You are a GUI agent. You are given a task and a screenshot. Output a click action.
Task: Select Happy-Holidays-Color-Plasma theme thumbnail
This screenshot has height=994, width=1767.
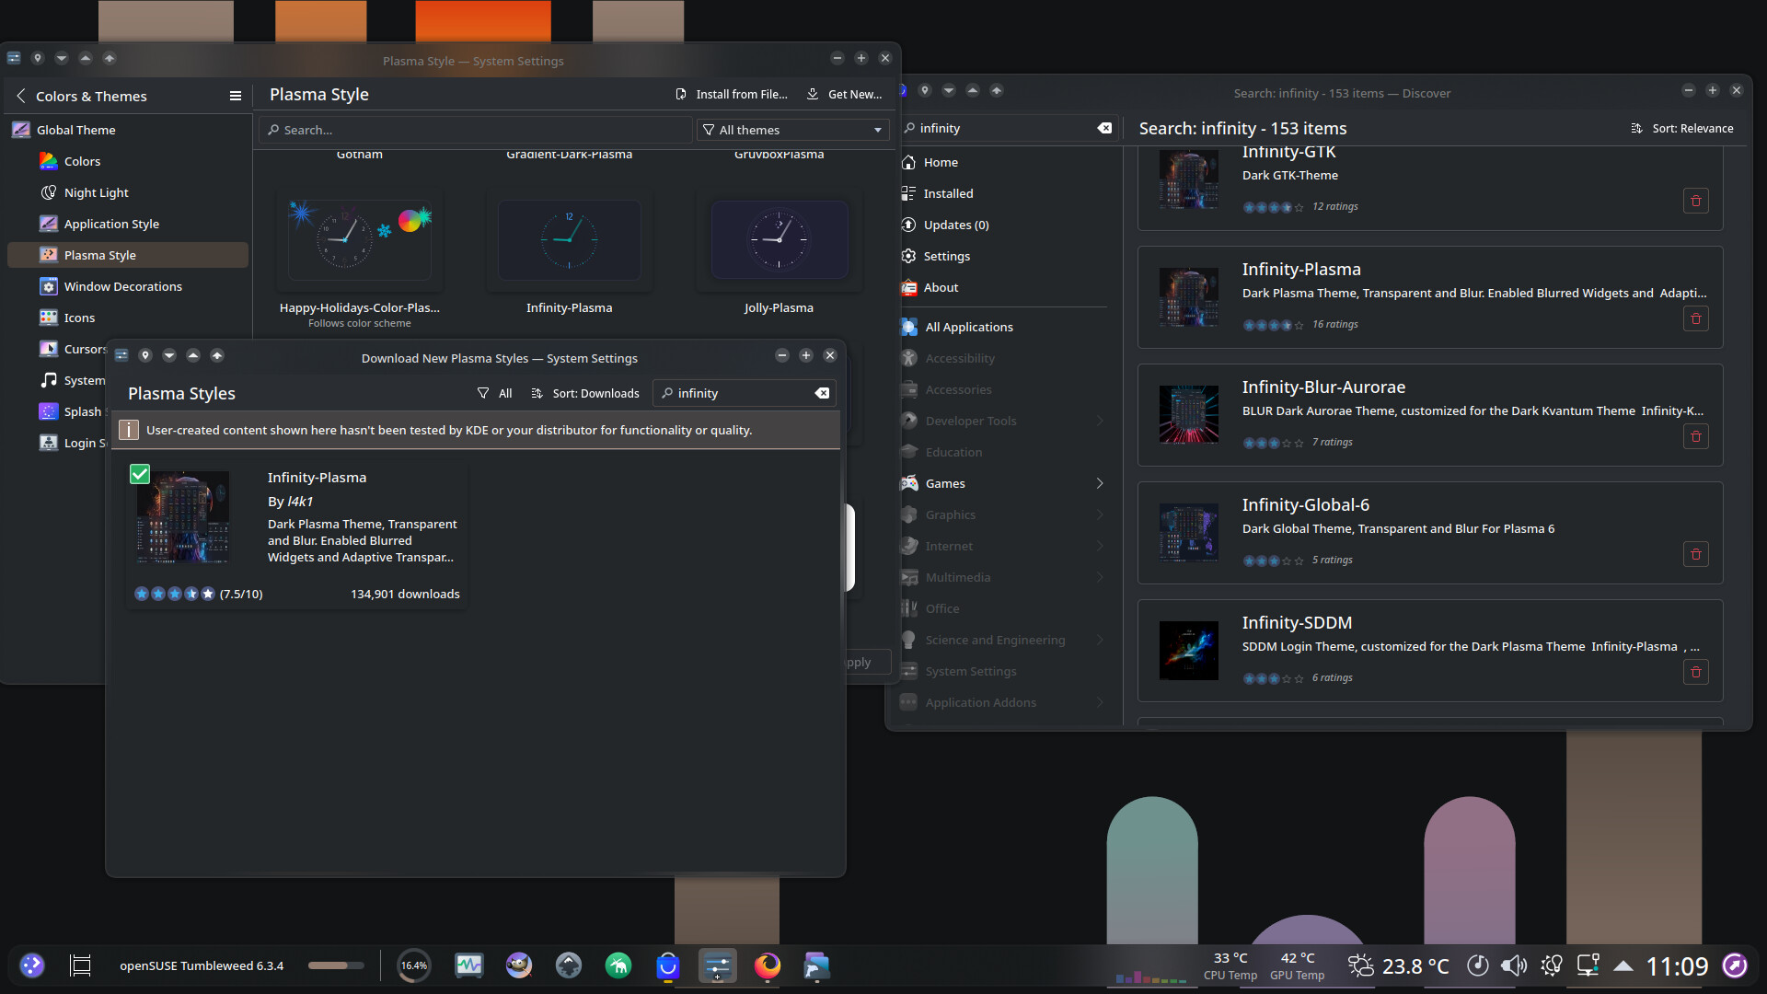pos(360,240)
